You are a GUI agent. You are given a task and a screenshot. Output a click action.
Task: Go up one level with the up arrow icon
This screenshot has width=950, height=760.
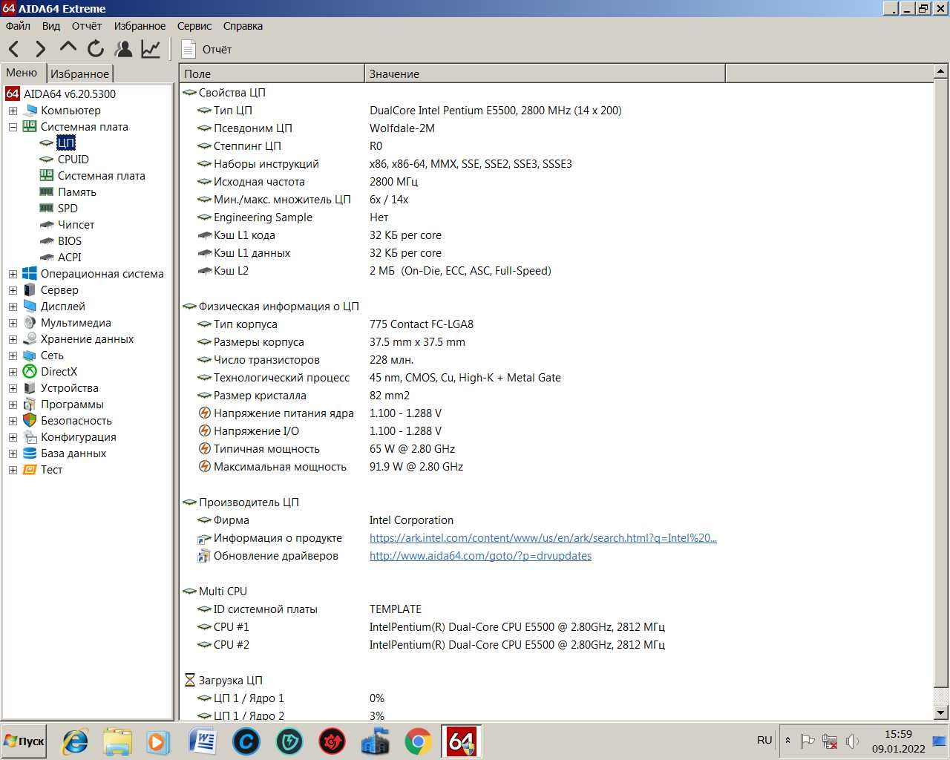click(x=68, y=47)
